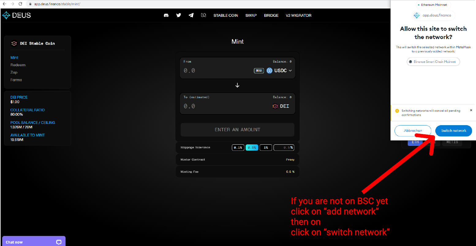Select the ETH network tab
The width and height of the screenshot is (476, 246).
coord(415,142)
